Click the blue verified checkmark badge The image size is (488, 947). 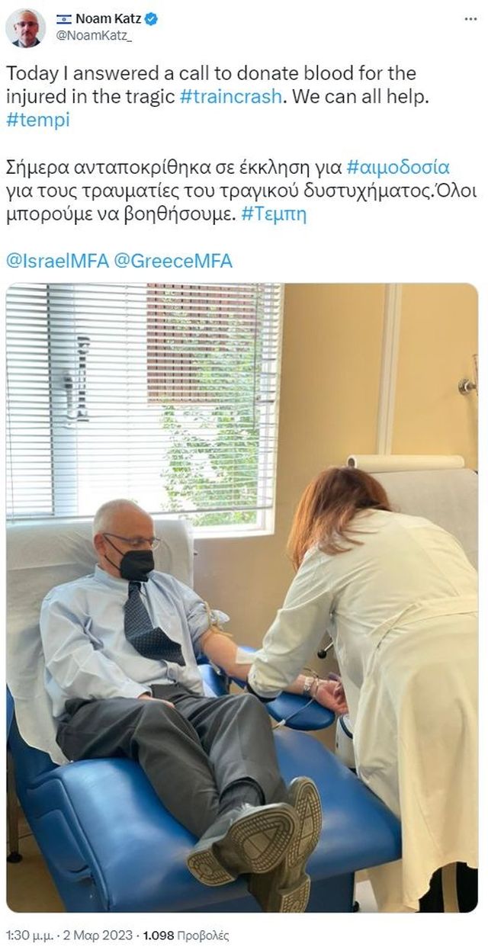click(151, 19)
